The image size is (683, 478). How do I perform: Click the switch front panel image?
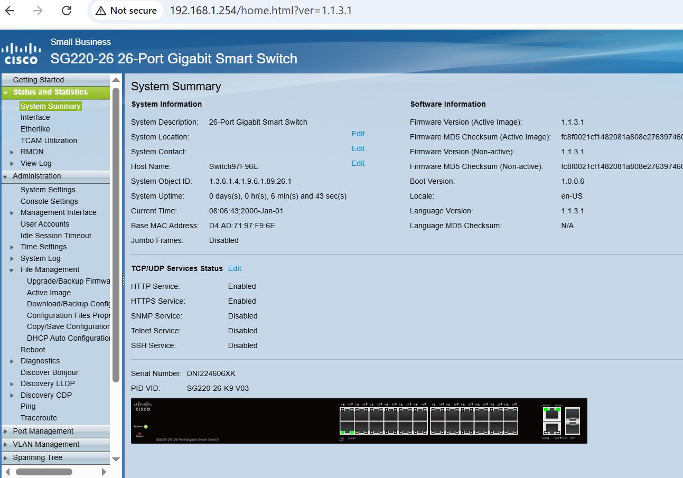coord(359,420)
